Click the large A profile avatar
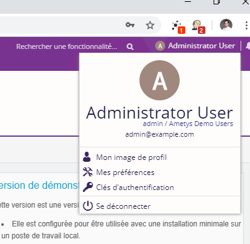The height and width of the screenshot is (244, 250). click(160, 80)
